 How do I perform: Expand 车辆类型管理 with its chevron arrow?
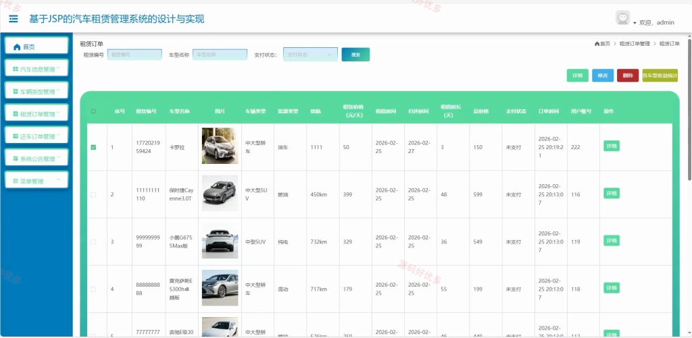click(x=58, y=90)
